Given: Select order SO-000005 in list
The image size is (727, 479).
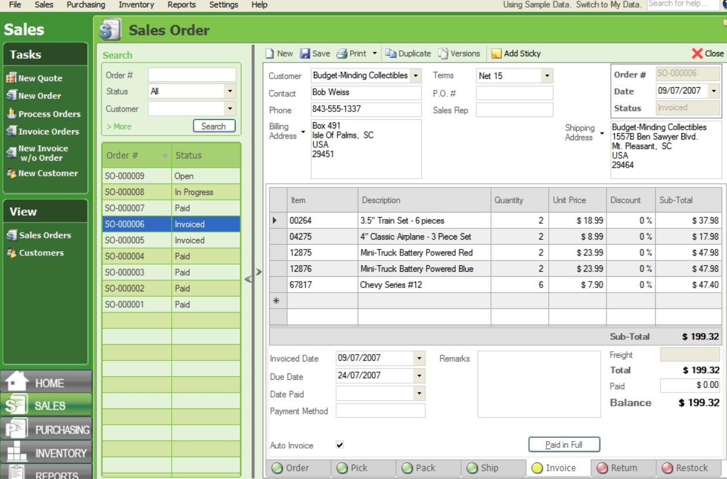Looking at the screenshot, I should point(171,240).
